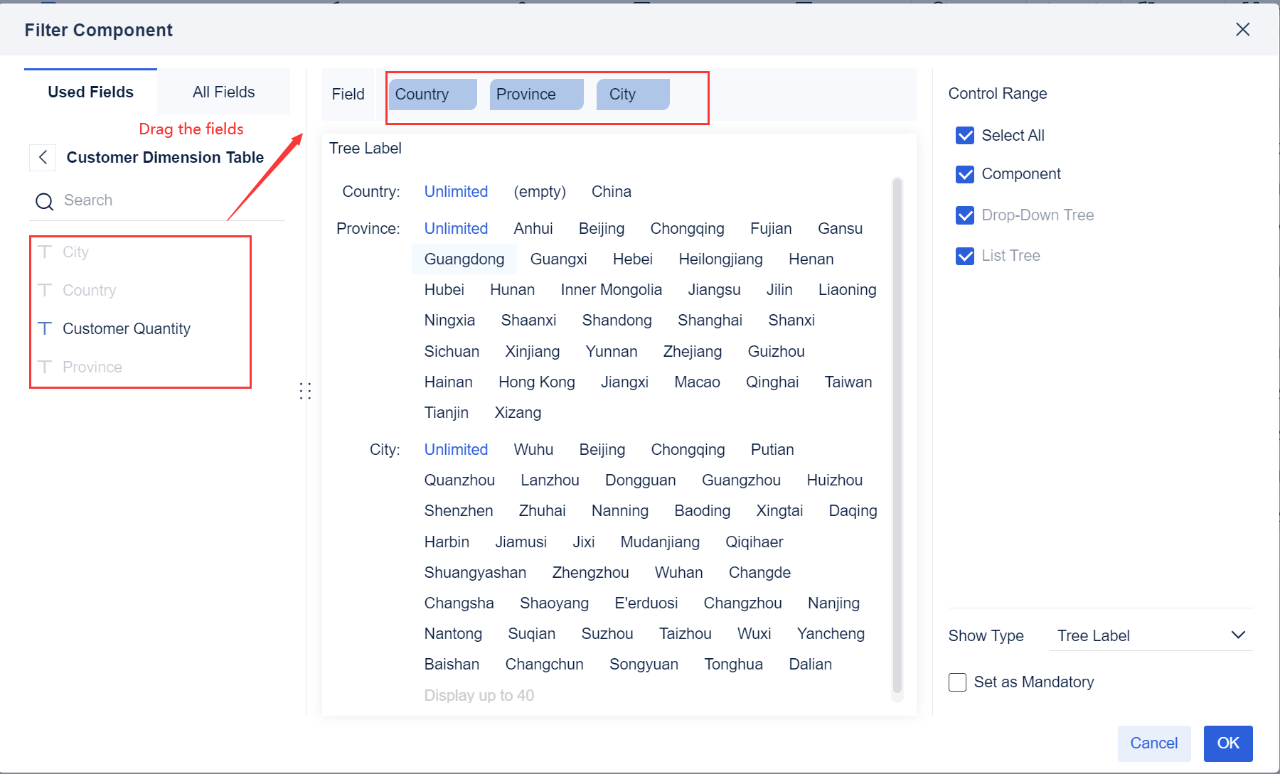Uncheck the Component checkbox

click(964, 174)
